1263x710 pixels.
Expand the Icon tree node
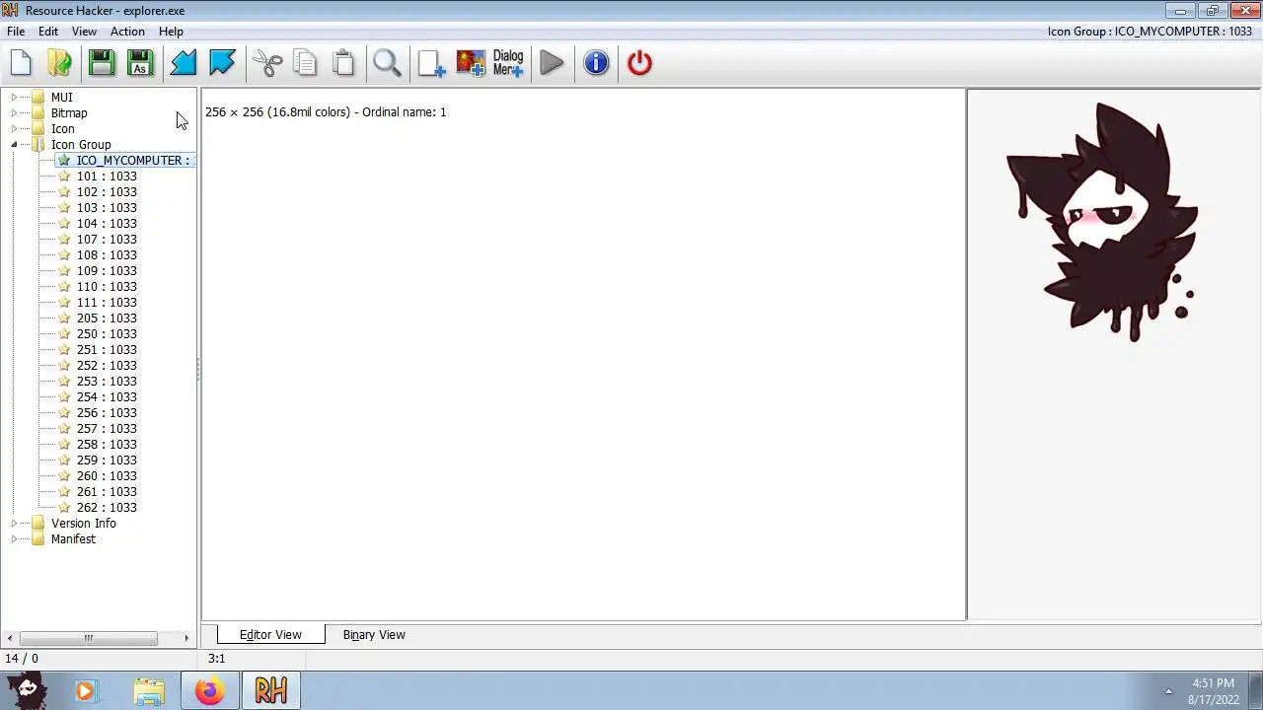pos(14,128)
